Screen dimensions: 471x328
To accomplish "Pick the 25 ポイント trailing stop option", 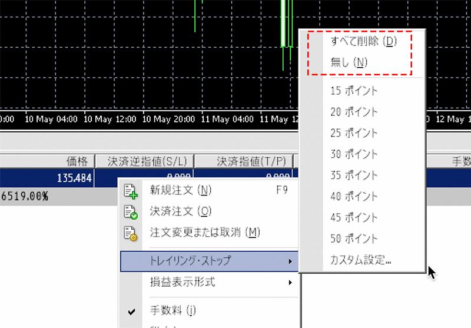I will pyautogui.click(x=354, y=133).
